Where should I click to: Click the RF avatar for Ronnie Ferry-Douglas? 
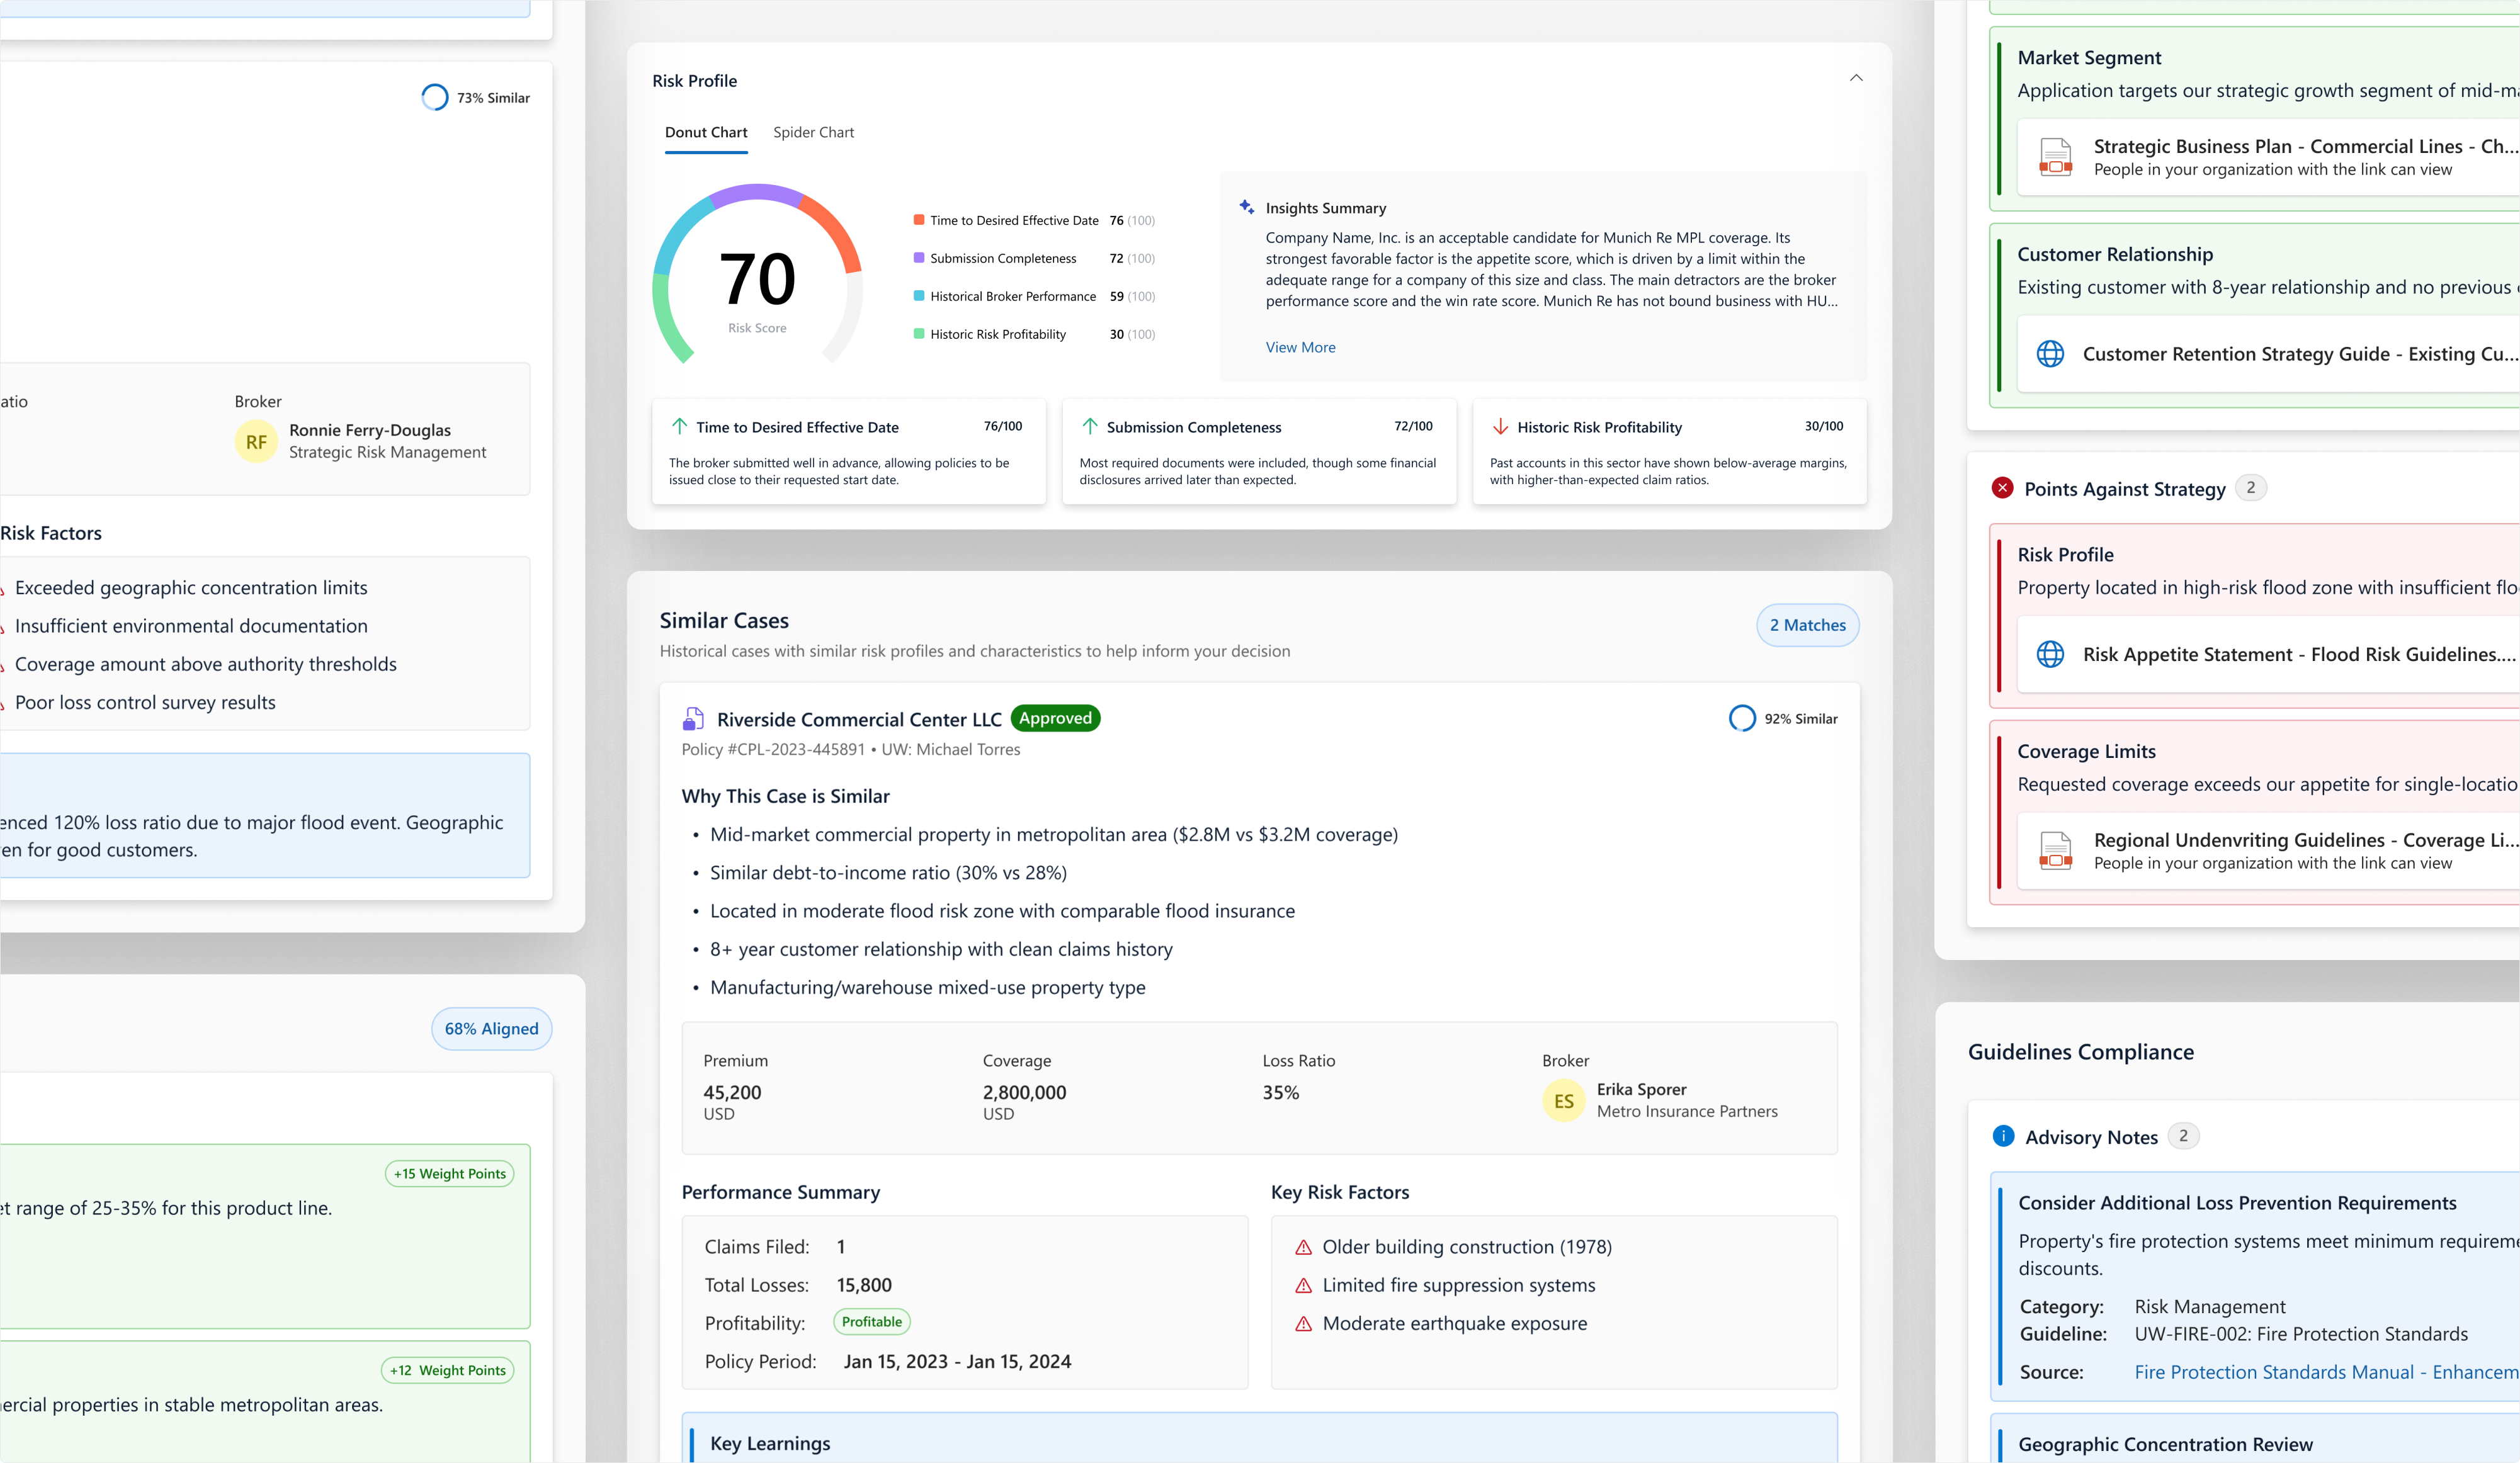tap(256, 442)
